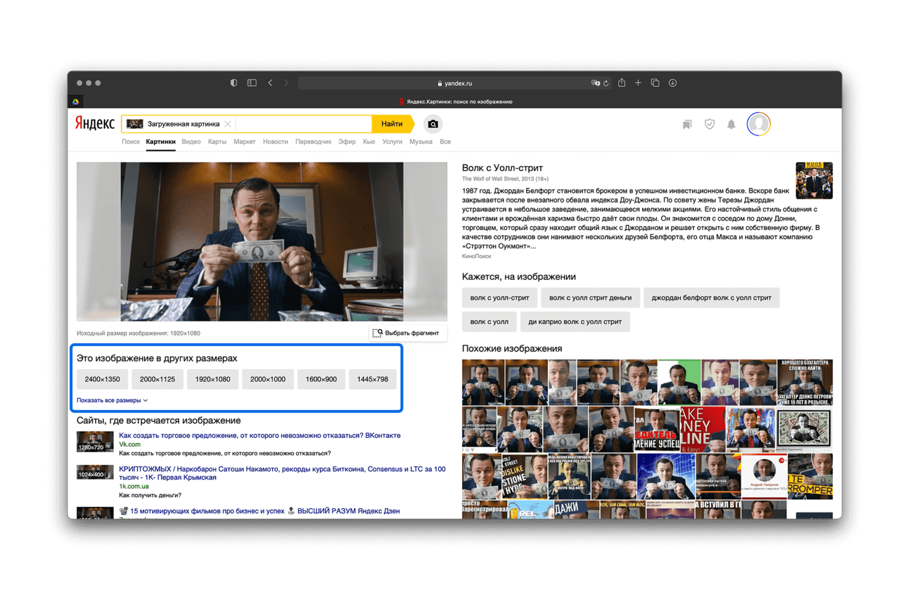Viewport: 910px width, 606px height.
Task: Open the Карты tab
Action: (217, 141)
